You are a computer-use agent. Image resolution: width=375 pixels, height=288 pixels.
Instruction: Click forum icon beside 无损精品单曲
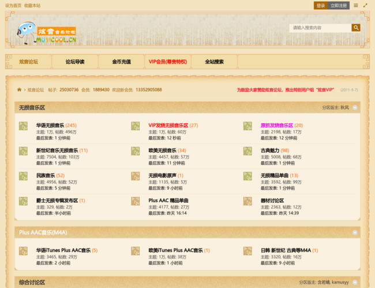(x=247, y=176)
